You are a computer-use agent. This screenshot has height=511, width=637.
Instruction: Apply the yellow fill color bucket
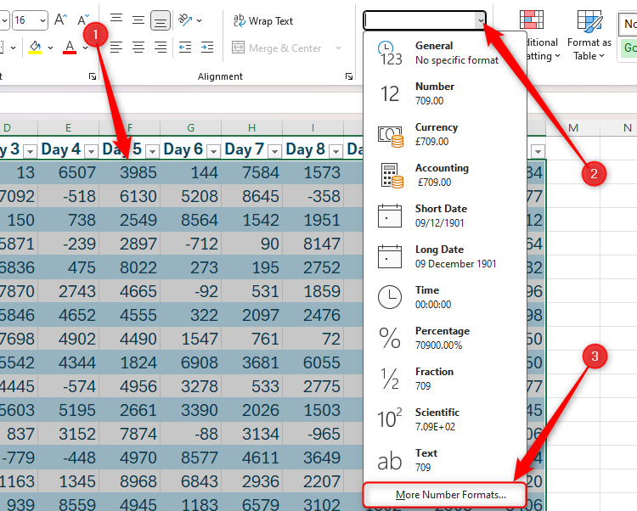35,48
